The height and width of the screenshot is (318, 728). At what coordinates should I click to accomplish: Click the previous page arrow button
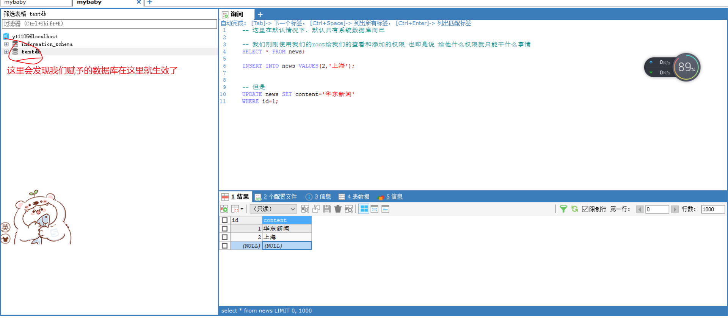[x=640, y=210]
